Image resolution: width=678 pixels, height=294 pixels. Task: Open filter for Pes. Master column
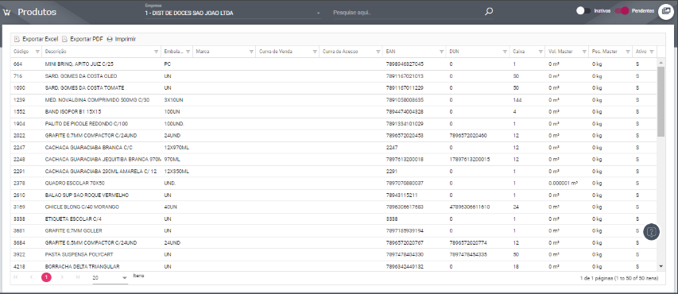tap(627, 52)
